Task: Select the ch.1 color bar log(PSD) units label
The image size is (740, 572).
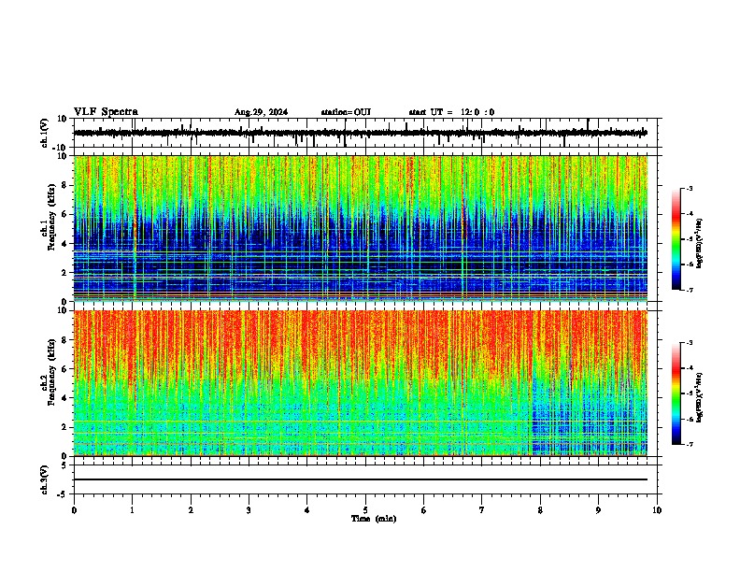Action: [x=701, y=244]
